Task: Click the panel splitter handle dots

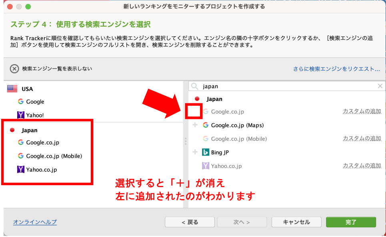Action: click(x=186, y=141)
